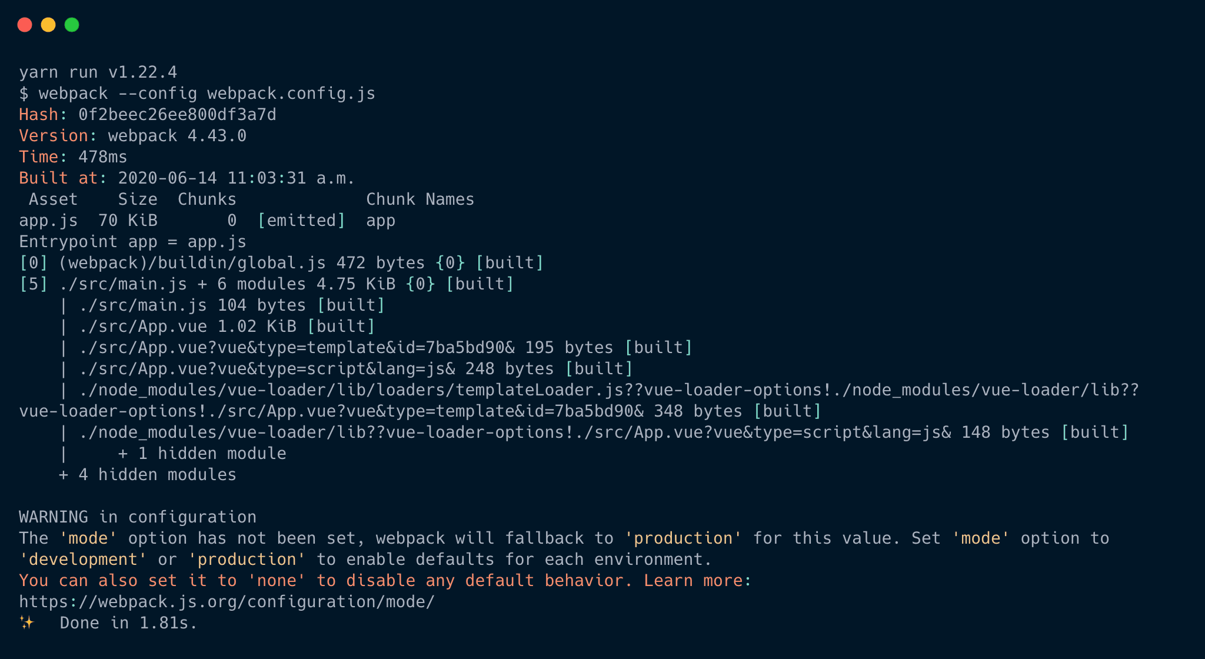Click the sparkles emoji before Done
This screenshot has height=659, width=1205.
(26, 623)
